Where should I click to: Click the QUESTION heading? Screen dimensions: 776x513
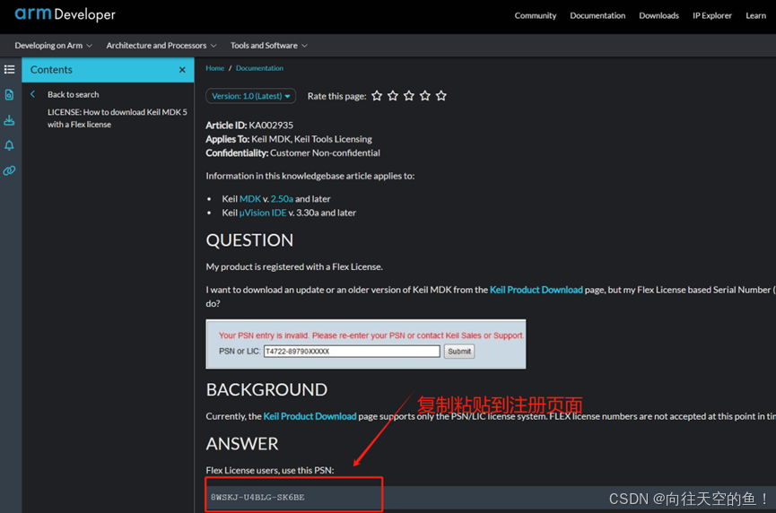click(249, 240)
